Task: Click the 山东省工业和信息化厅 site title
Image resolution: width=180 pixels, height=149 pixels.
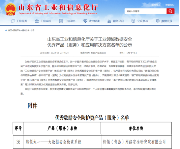Action: pos(58,7)
